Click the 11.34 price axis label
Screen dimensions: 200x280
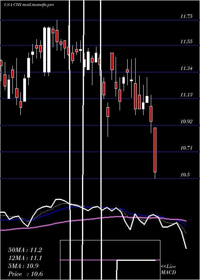click(x=186, y=68)
